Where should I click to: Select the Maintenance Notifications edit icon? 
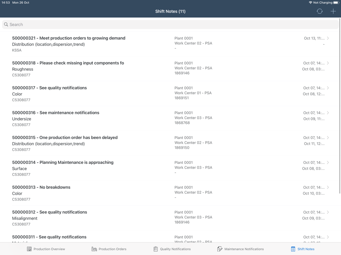click(x=220, y=249)
